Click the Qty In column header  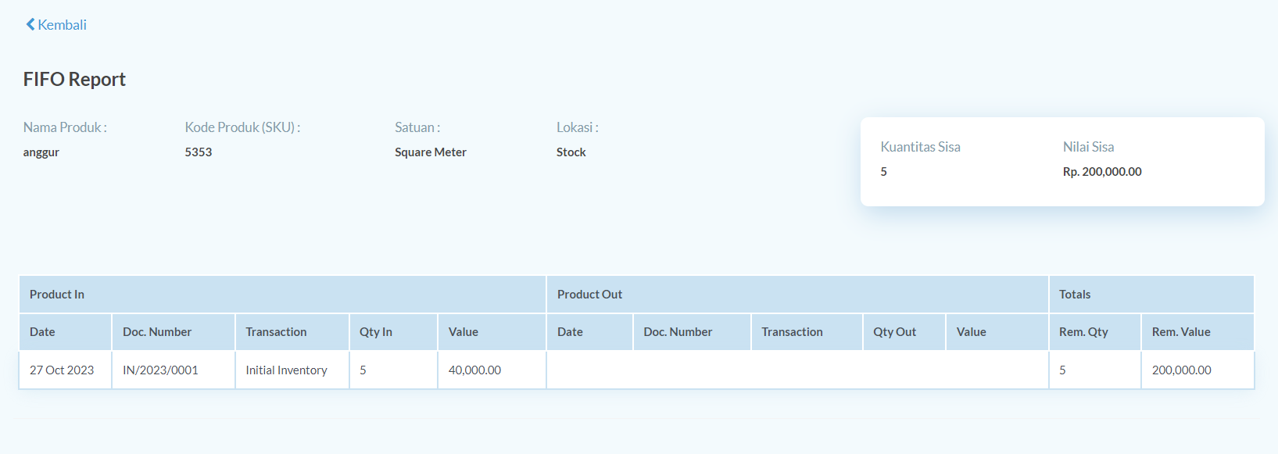click(x=393, y=332)
